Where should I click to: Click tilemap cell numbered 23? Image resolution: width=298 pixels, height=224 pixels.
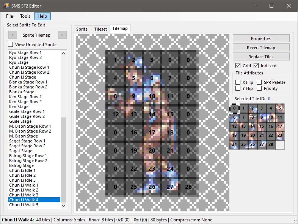[152, 168]
